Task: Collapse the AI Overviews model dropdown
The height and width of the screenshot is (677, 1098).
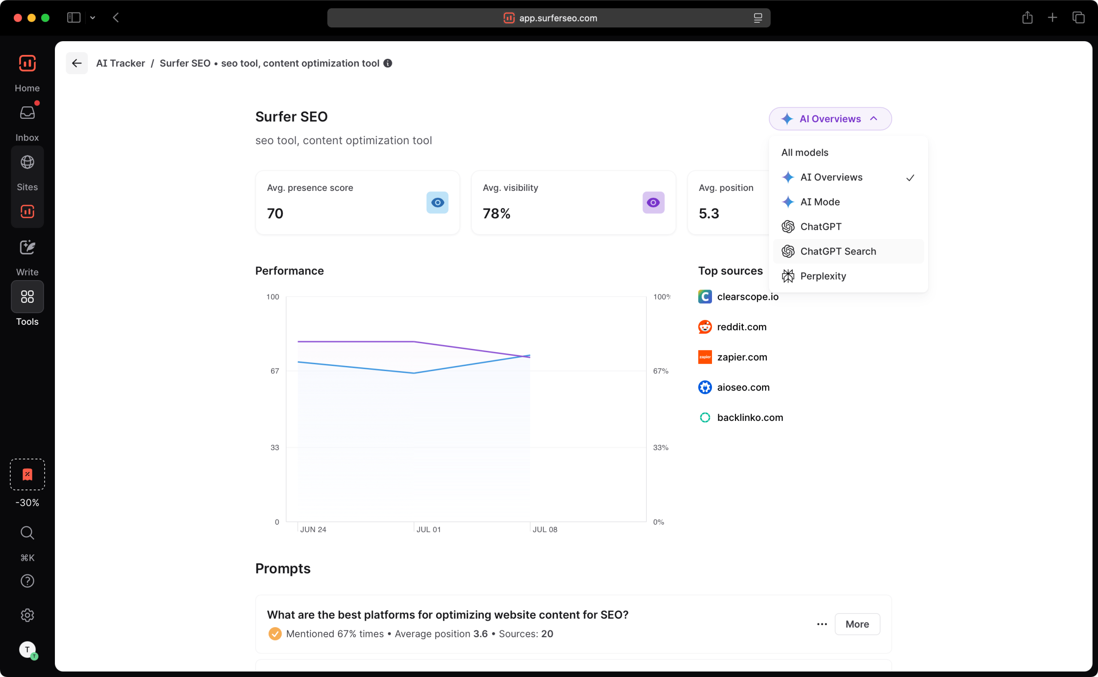Action: [830, 119]
